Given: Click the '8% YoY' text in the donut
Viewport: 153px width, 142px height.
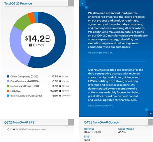Looking at the screenshot, I should coord(39,45).
